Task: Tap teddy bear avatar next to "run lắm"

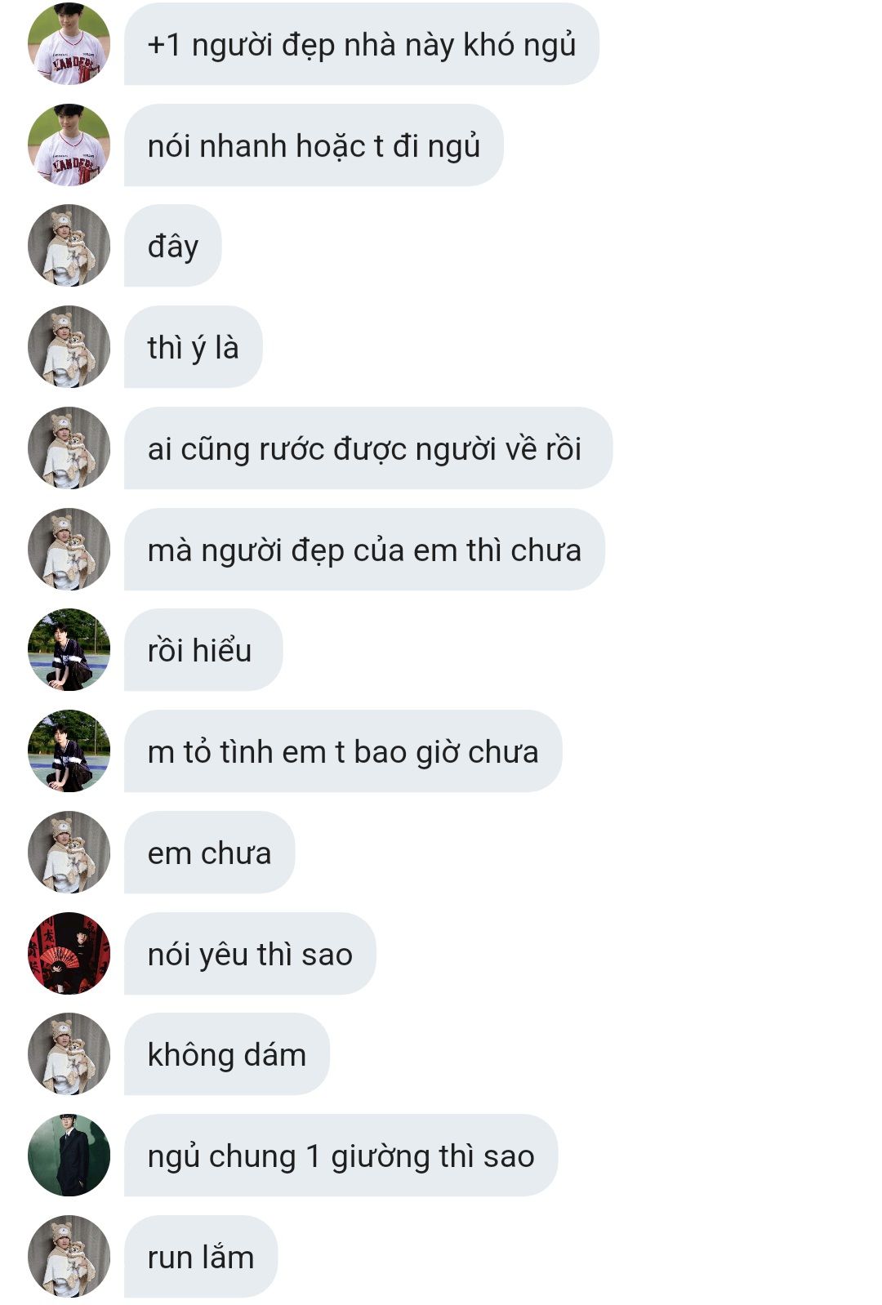Action: coord(69,1257)
